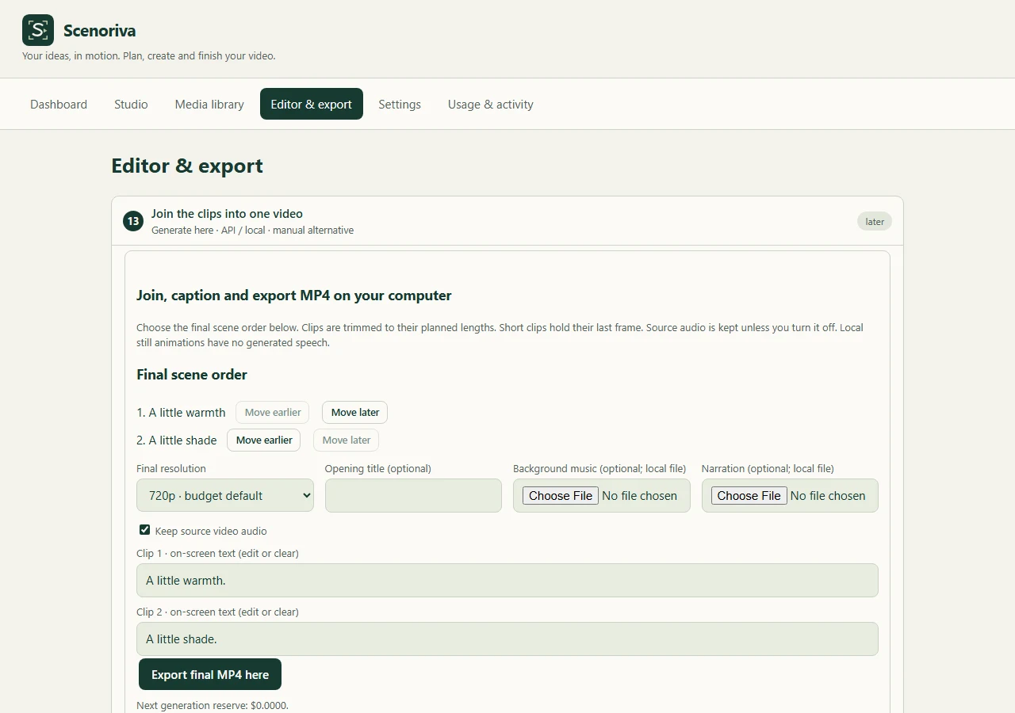This screenshot has width=1015, height=713.
Task: Click the Scenoriva brand name
Action: [100, 31]
